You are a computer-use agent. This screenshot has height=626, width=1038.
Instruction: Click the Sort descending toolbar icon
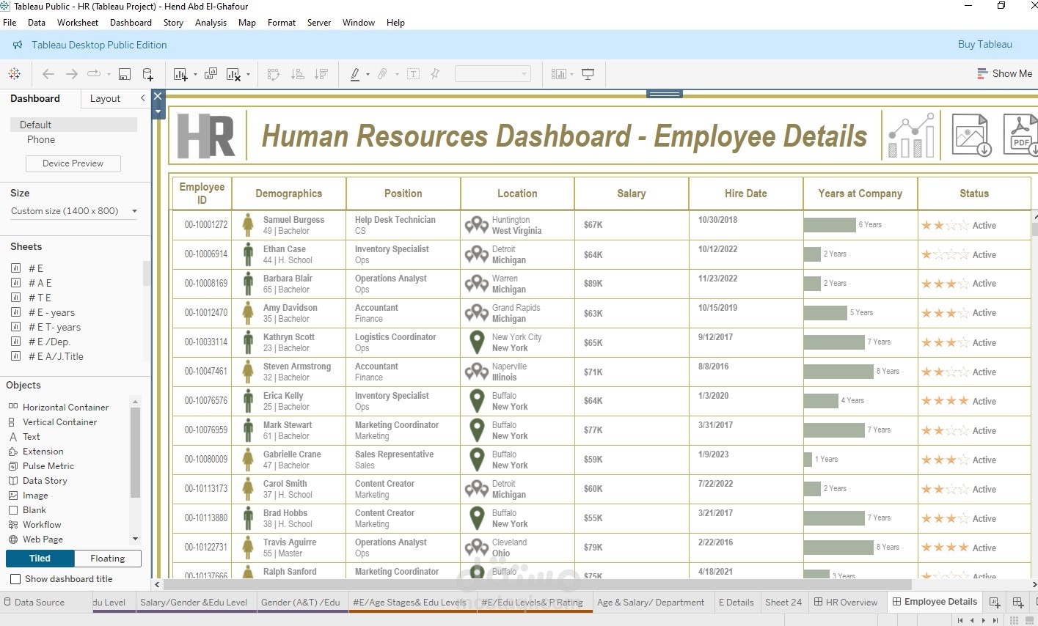pos(321,74)
